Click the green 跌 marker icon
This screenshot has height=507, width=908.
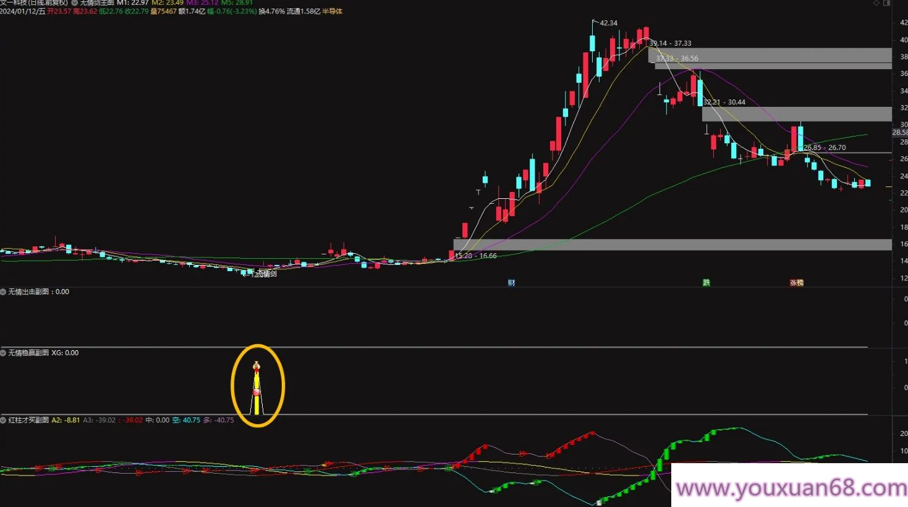[706, 283]
